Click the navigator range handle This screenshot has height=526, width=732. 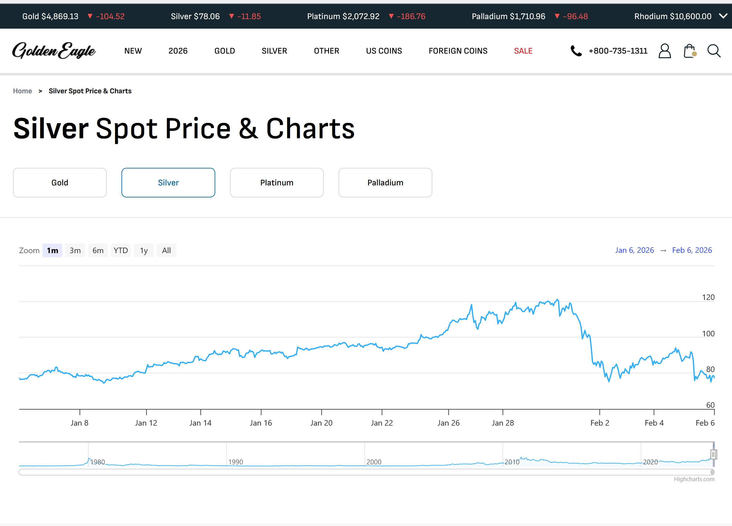(713, 455)
